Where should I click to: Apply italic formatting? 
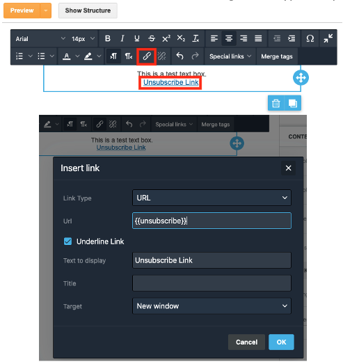click(x=122, y=38)
